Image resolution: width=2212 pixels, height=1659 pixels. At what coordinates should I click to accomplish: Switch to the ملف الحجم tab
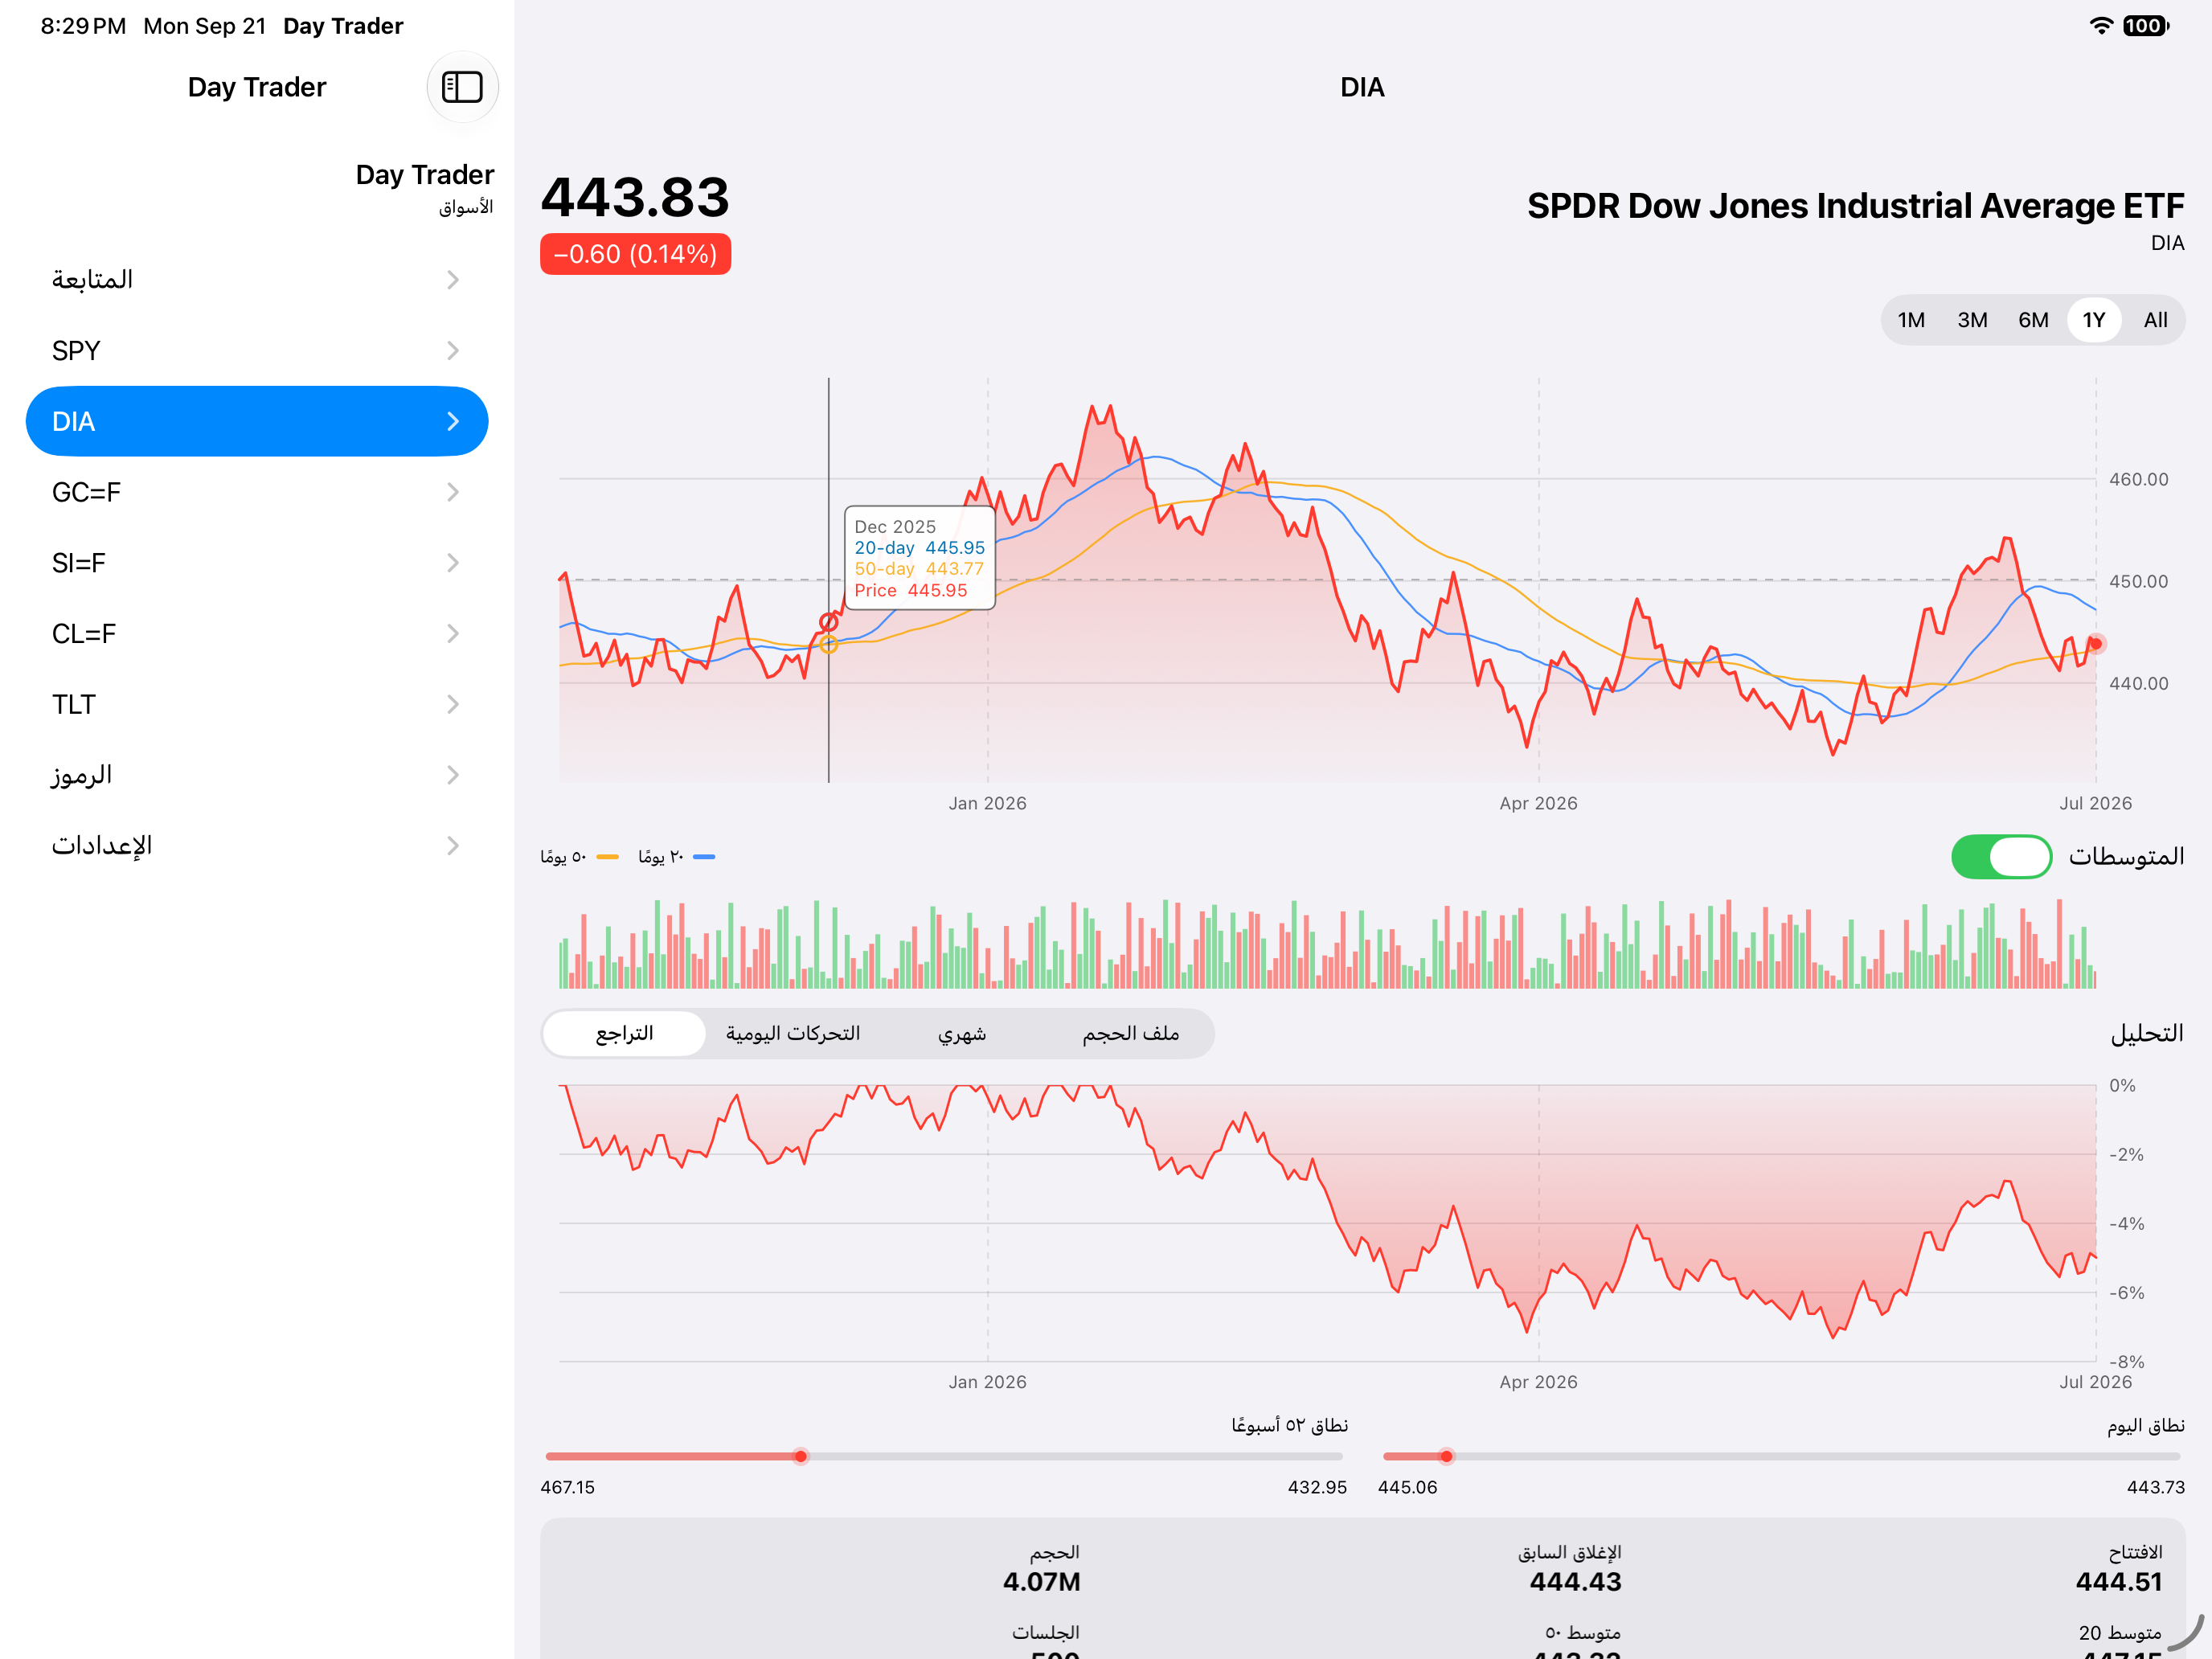point(1130,1034)
